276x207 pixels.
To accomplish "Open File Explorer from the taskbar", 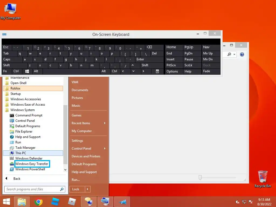I will (x=22, y=202).
